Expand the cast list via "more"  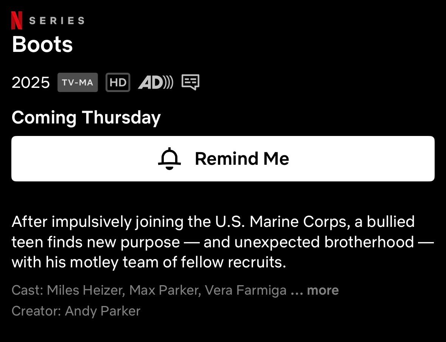coord(323,290)
